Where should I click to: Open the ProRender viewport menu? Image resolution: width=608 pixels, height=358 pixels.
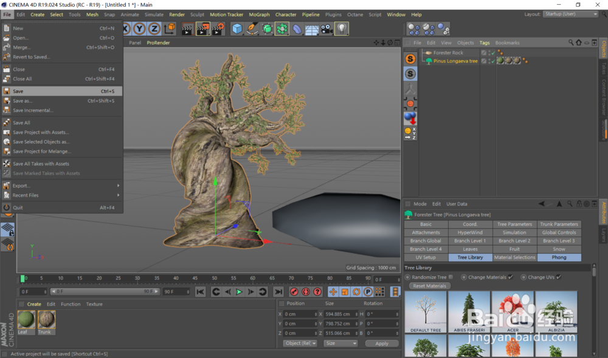(x=158, y=42)
